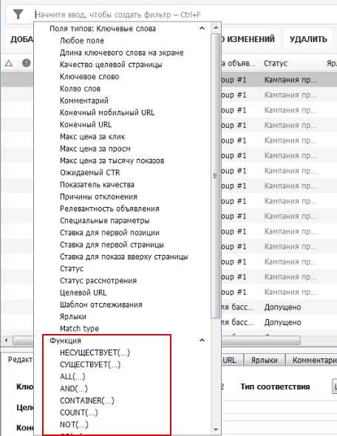Select the 'COUNT(...)' function

78,412
